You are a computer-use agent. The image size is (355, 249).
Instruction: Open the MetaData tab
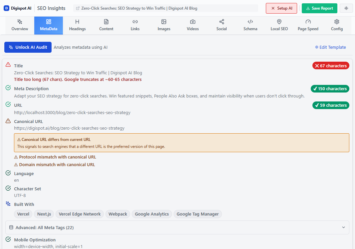click(x=48, y=25)
